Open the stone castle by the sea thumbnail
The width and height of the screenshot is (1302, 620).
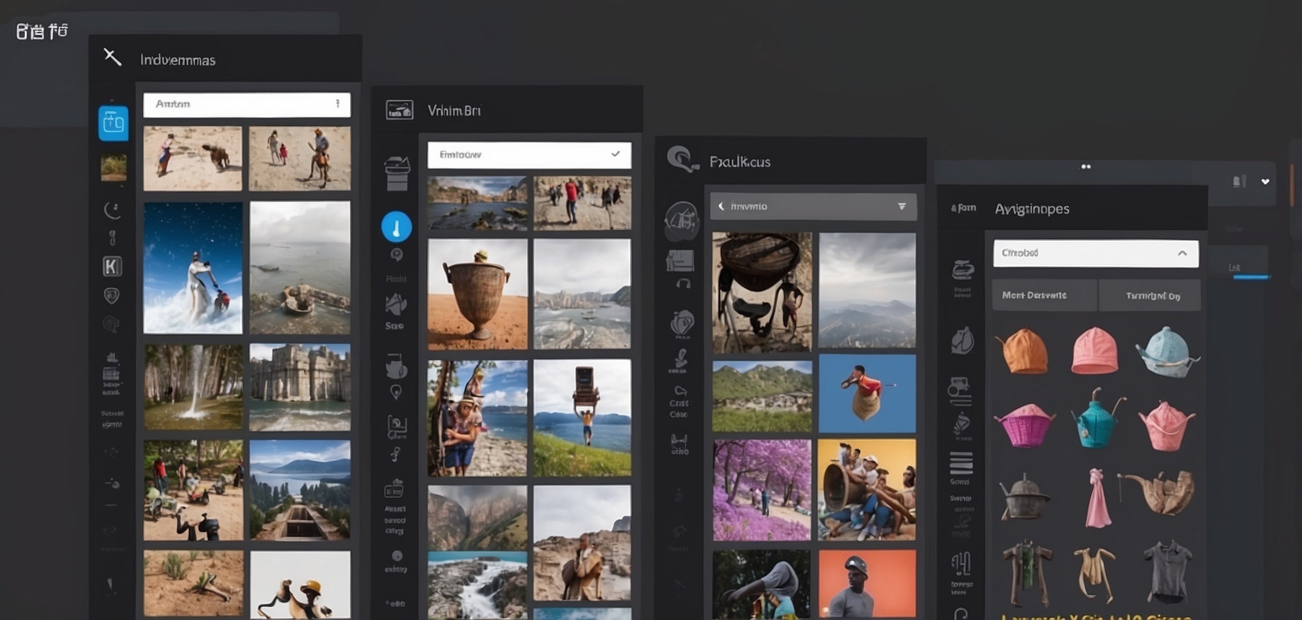[x=300, y=387]
